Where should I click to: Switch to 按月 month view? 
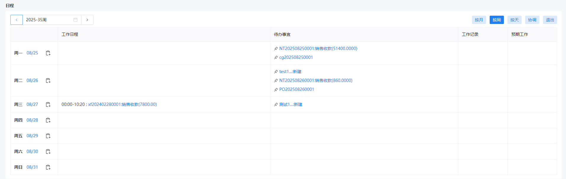tap(479, 20)
